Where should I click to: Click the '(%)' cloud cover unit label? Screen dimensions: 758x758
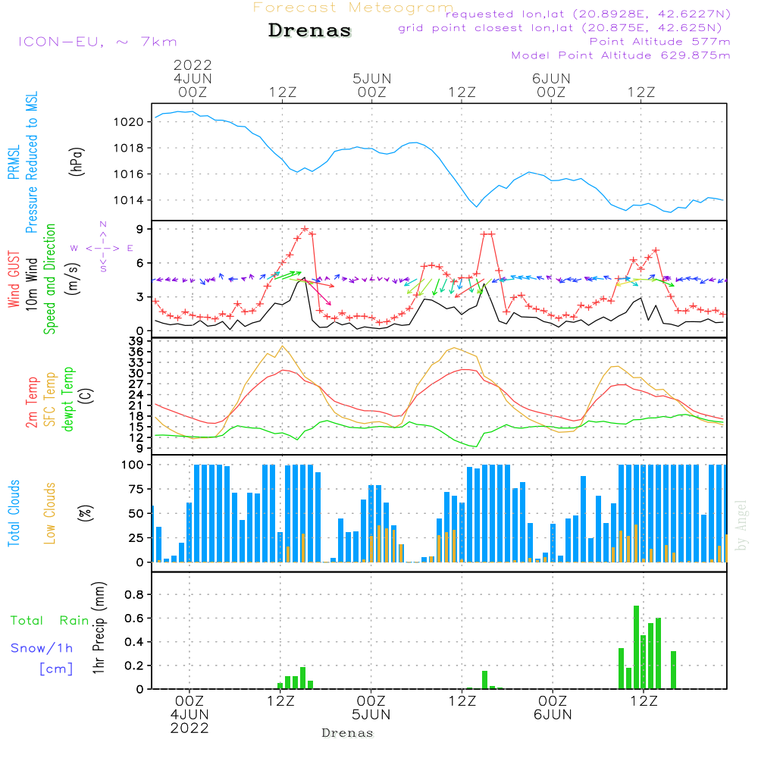pos(86,513)
